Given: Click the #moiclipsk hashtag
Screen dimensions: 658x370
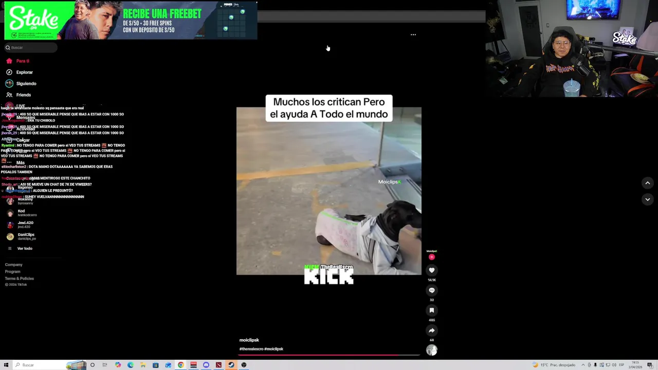Looking at the screenshot, I should [x=274, y=349].
